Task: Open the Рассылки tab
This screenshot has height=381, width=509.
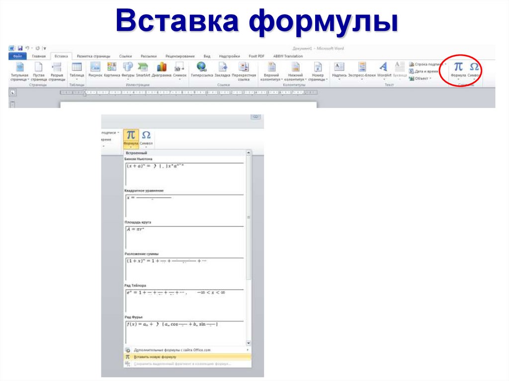Action: (x=149, y=56)
